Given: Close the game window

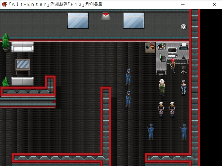Looking at the screenshot, I should [214, 4].
